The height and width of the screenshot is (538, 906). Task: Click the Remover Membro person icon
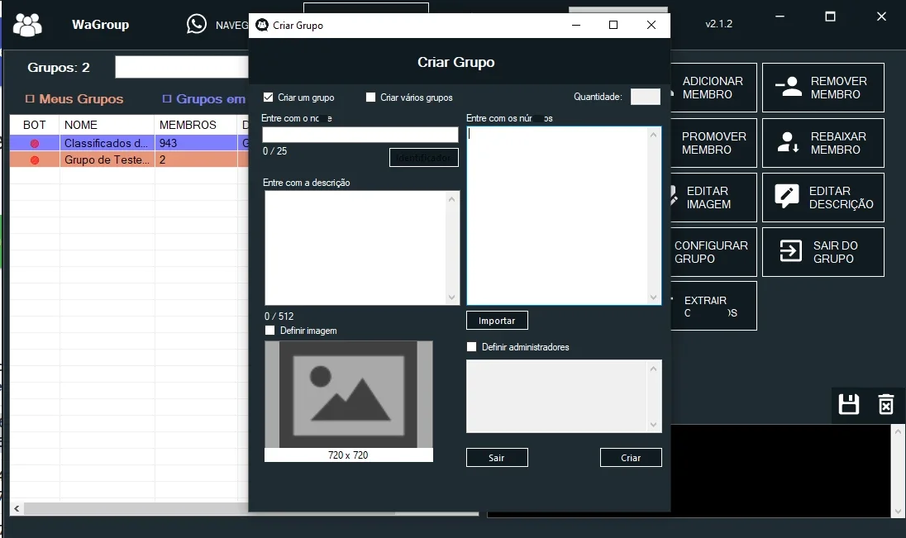789,87
